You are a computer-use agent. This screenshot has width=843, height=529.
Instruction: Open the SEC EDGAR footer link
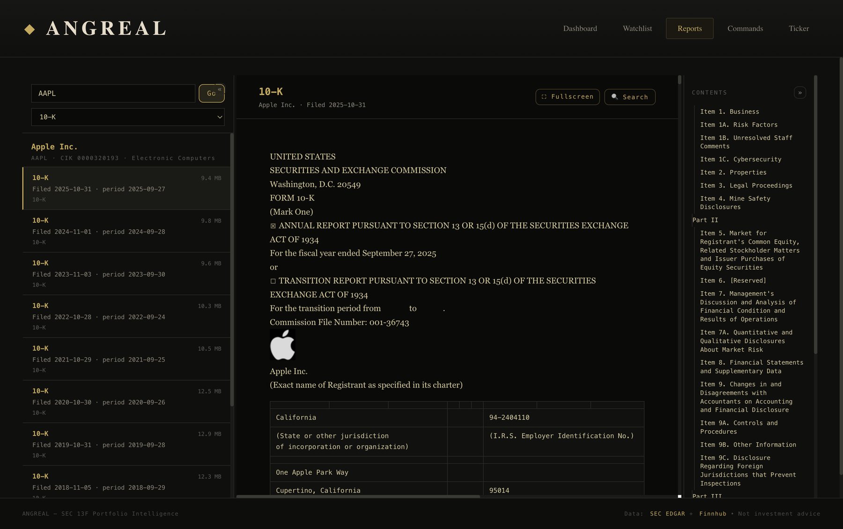[667, 514]
